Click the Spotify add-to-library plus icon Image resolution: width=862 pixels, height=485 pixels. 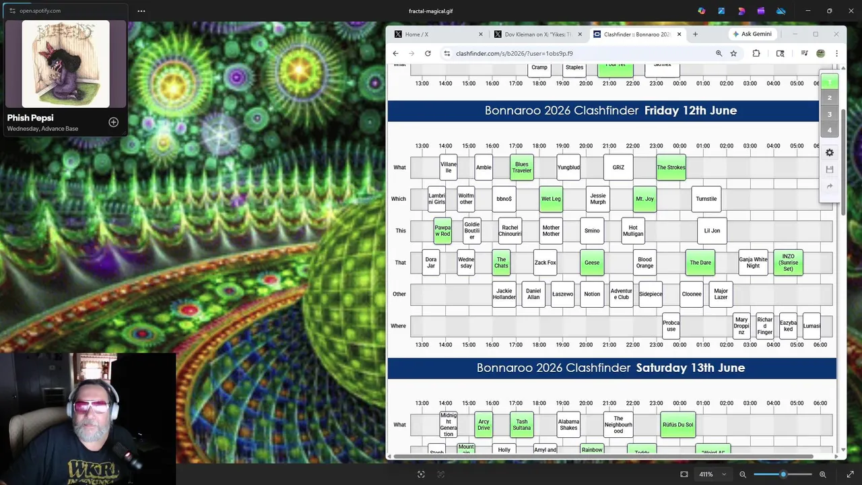click(x=113, y=122)
